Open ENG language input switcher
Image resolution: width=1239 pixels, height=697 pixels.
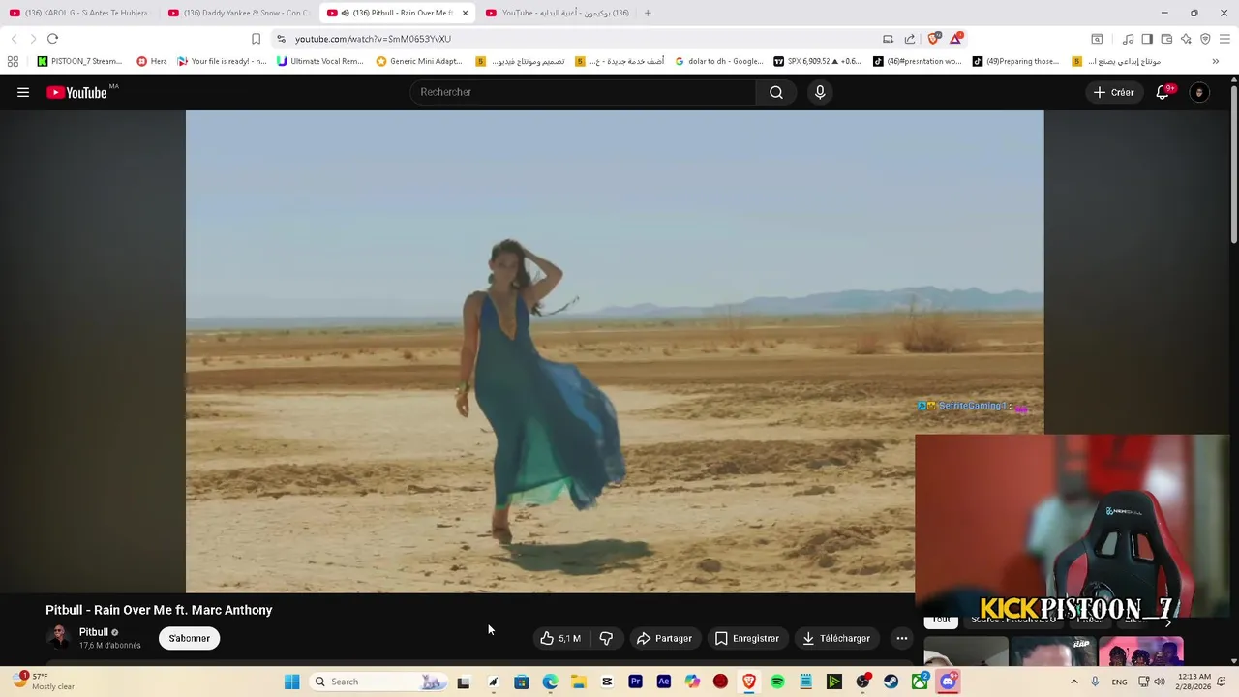coord(1119,682)
